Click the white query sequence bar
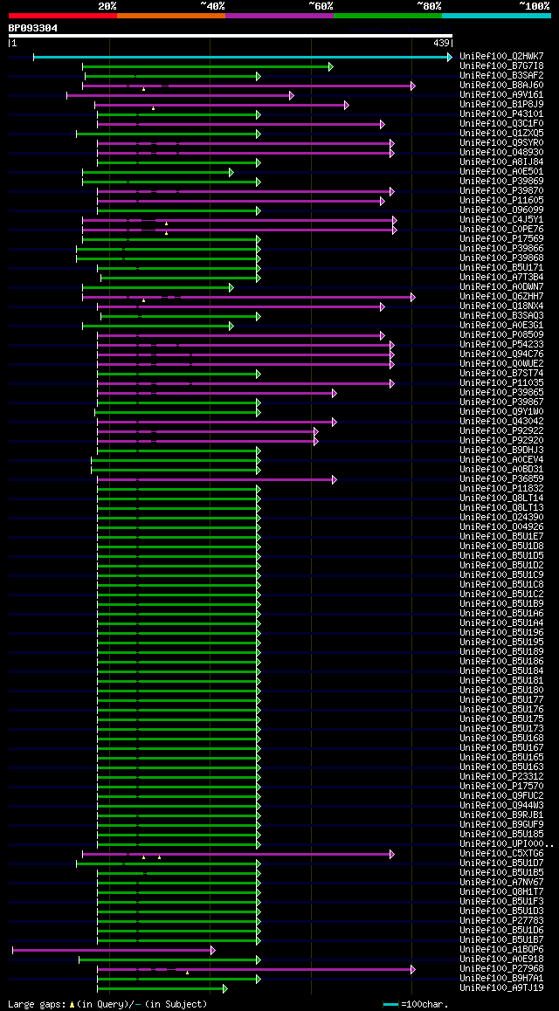The height and width of the screenshot is (1011, 559). (x=231, y=36)
